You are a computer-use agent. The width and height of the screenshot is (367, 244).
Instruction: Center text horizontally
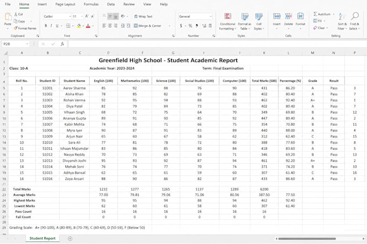(x=110, y=26)
